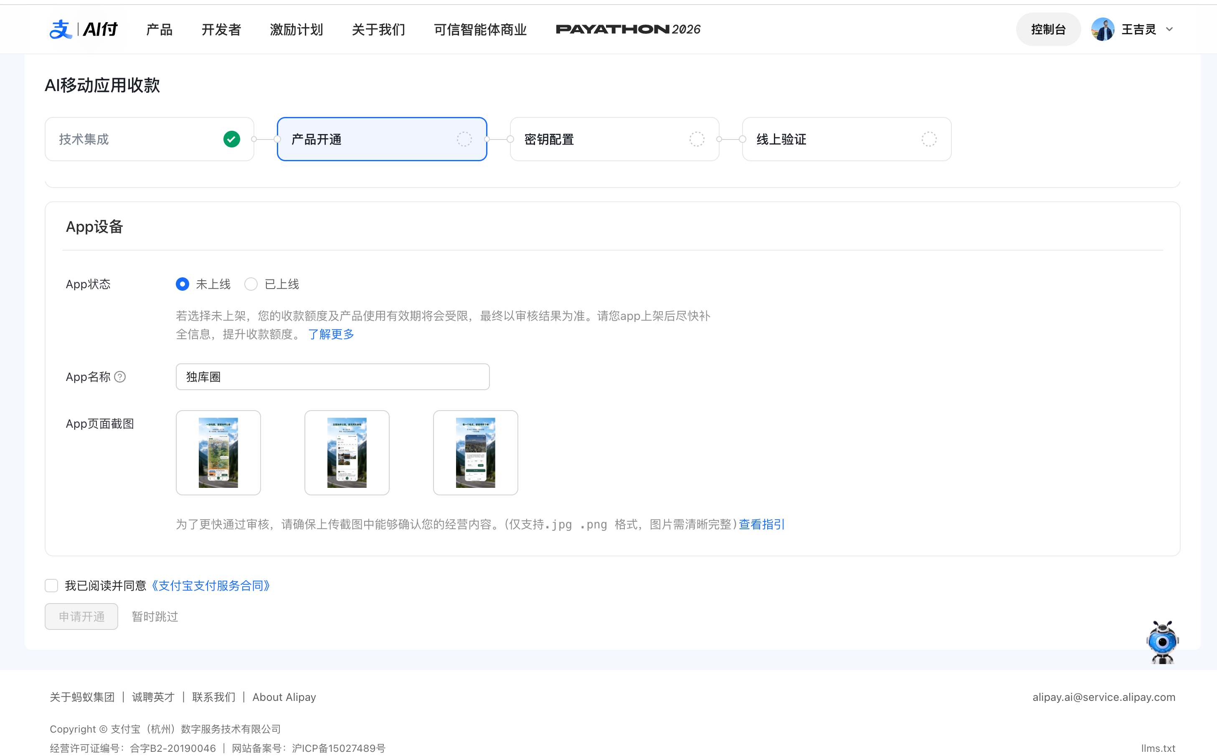Go to 可信智能体商业 page

click(480, 30)
